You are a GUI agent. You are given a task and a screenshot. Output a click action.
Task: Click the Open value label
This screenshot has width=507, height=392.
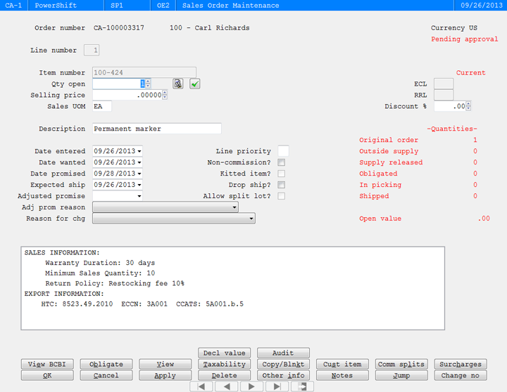point(380,218)
